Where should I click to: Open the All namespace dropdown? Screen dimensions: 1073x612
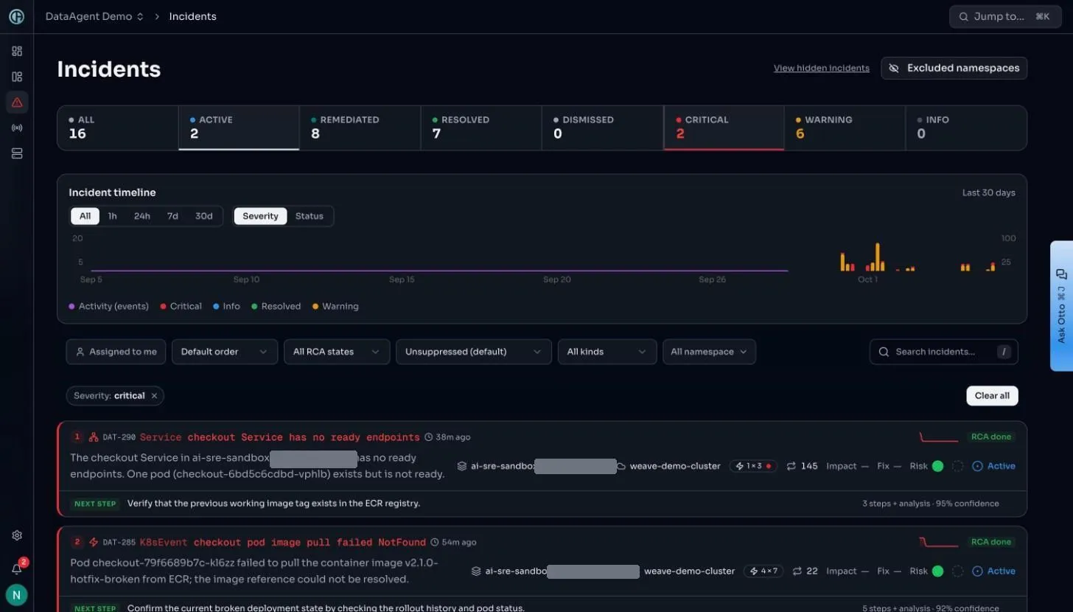pos(709,352)
